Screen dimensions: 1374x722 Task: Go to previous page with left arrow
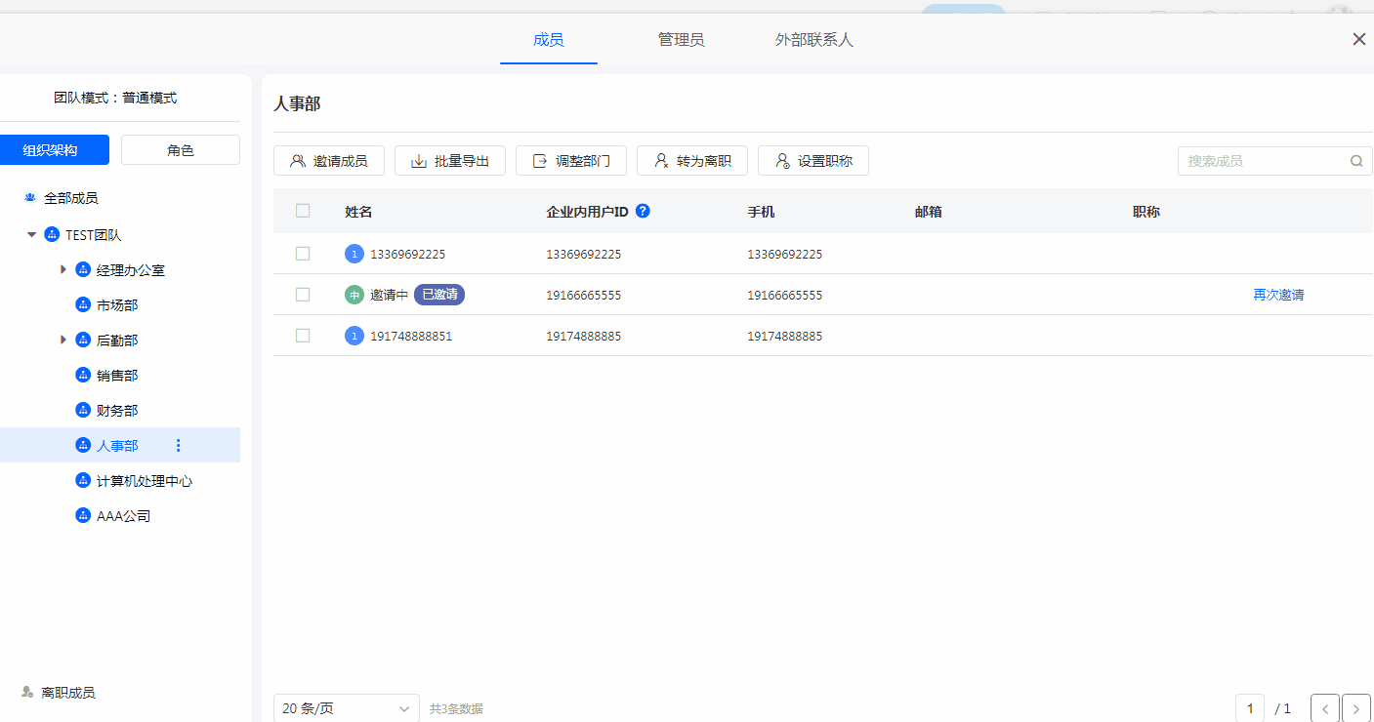[x=1324, y=708]
